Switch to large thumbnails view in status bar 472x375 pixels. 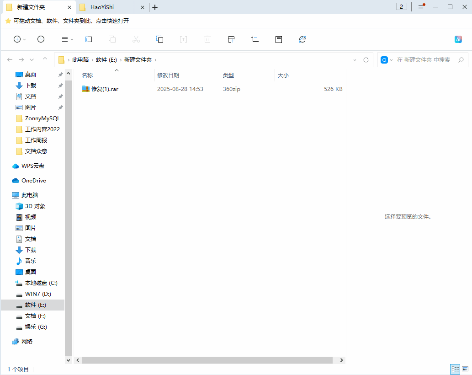click(x=465, y=369)
